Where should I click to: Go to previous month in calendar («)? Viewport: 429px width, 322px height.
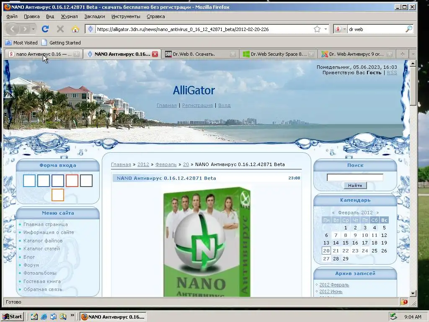(x=333, y=213)
